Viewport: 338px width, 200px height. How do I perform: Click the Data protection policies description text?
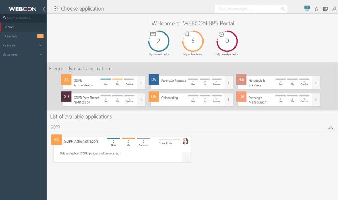(89, 153)
